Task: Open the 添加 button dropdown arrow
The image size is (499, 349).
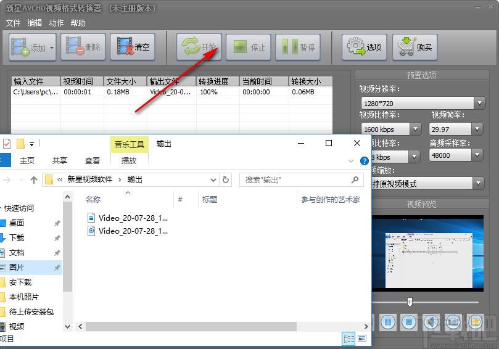Action: 52,47
